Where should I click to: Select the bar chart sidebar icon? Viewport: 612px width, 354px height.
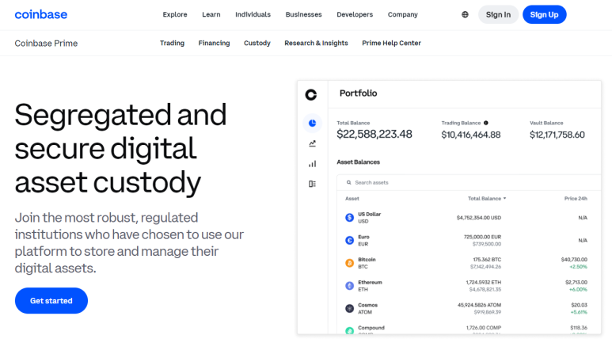point(312,164)
